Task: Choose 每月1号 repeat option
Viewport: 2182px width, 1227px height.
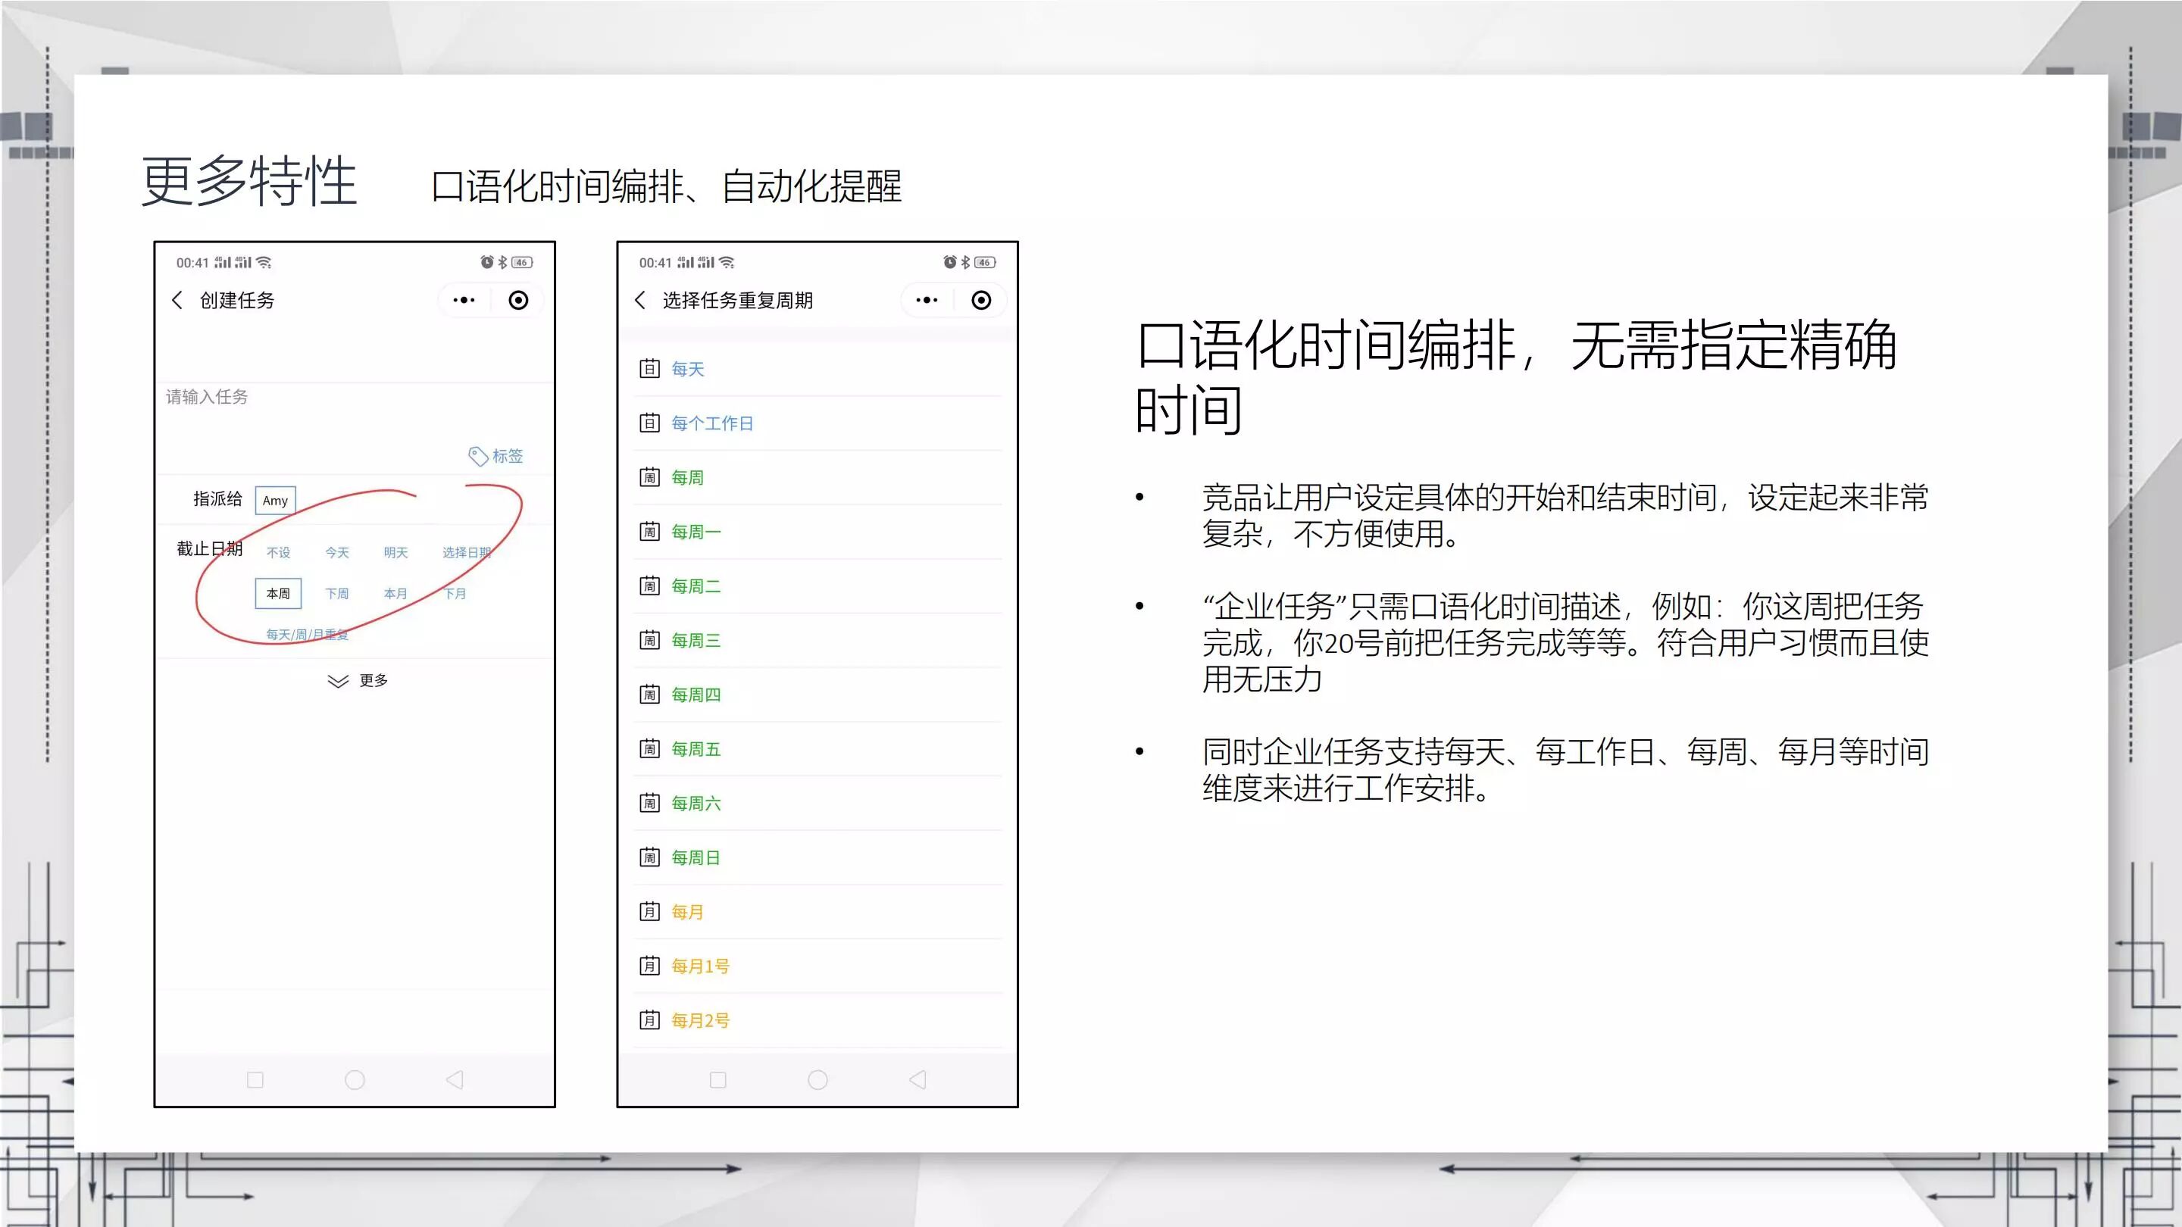Action: click(699, 966)
